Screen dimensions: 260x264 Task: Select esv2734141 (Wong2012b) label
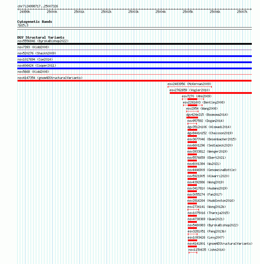207,207
